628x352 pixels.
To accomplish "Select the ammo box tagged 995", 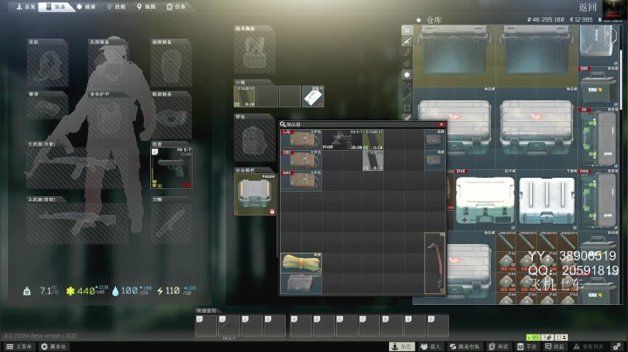I will click(x=598, y=87).
